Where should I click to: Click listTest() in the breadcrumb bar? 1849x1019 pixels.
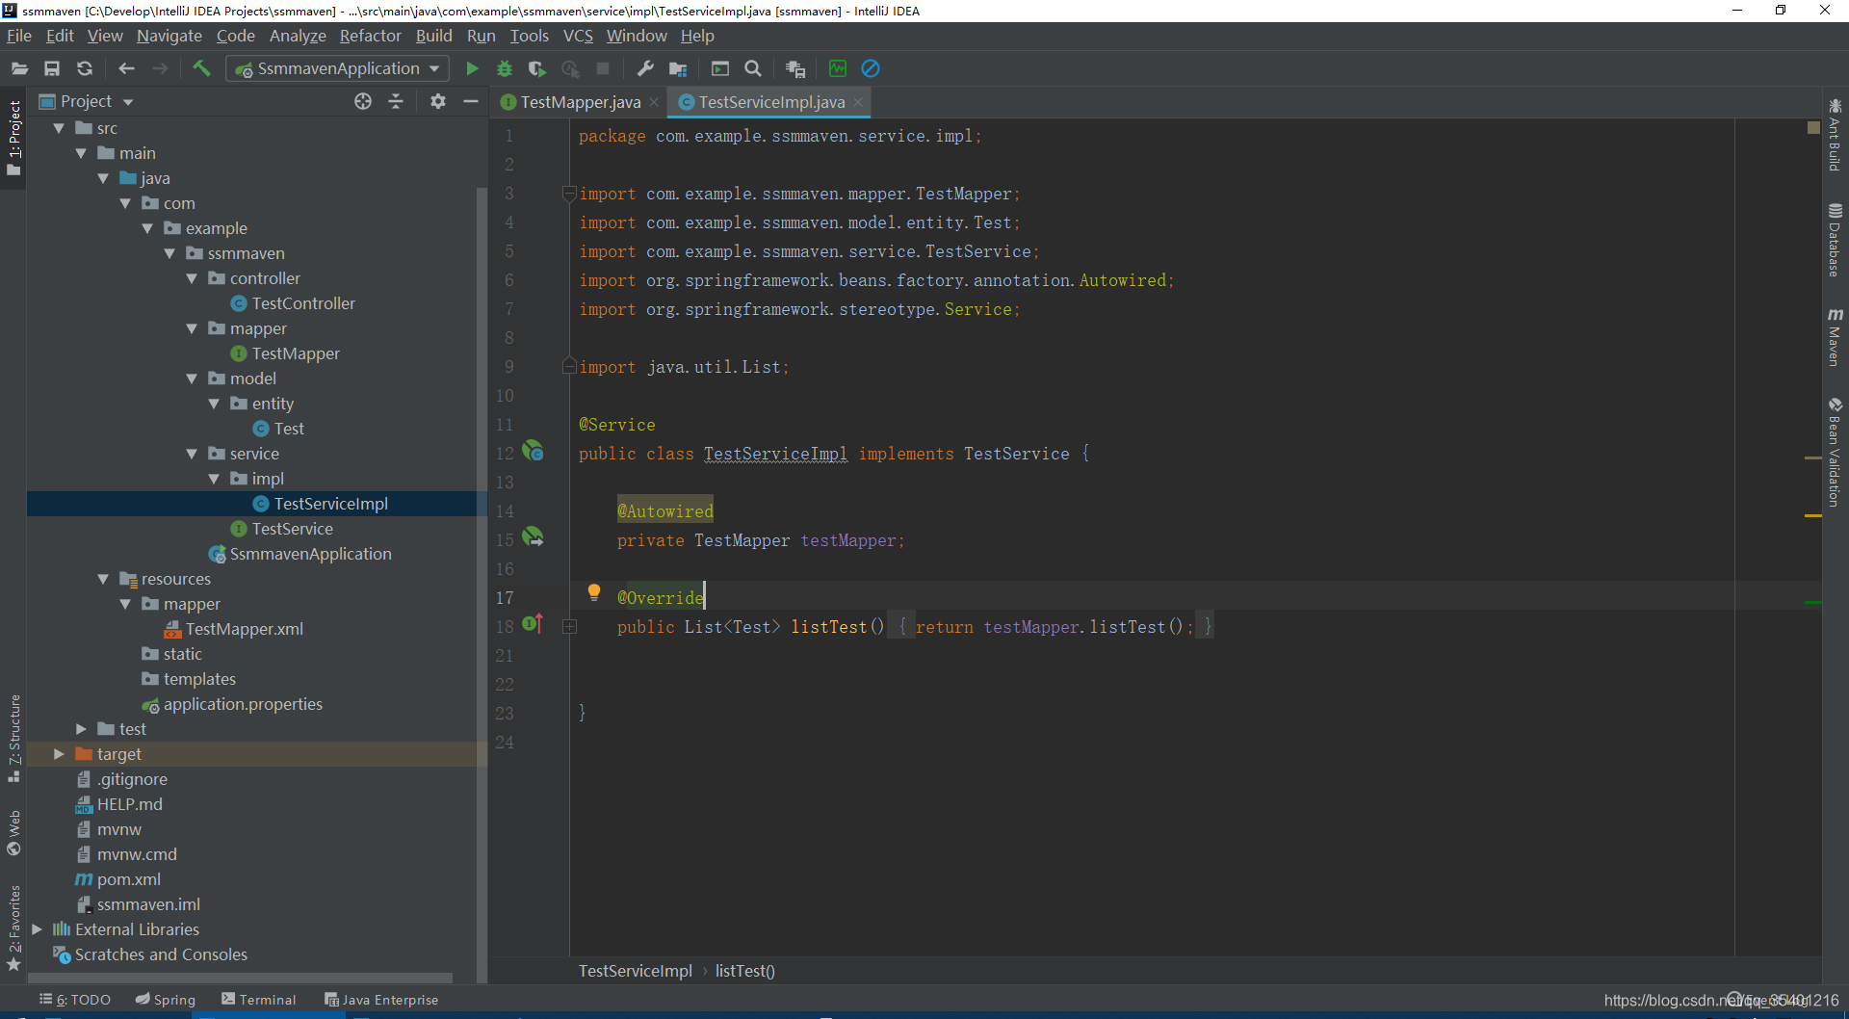tap(744, 971)
